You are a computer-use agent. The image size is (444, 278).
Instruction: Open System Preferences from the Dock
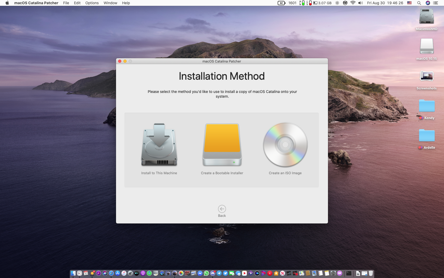333,273
